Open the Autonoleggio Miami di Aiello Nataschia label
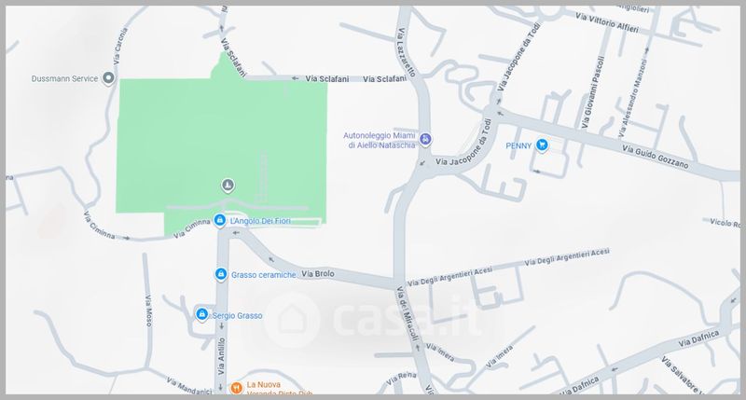The height and width of the screenshot is (400, 746). pyautogui.click(x=380, y=140)
